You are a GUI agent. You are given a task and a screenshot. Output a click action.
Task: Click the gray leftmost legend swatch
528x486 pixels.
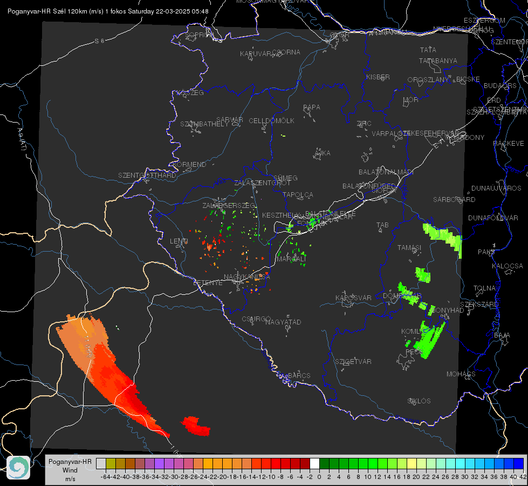click(101, 463)
